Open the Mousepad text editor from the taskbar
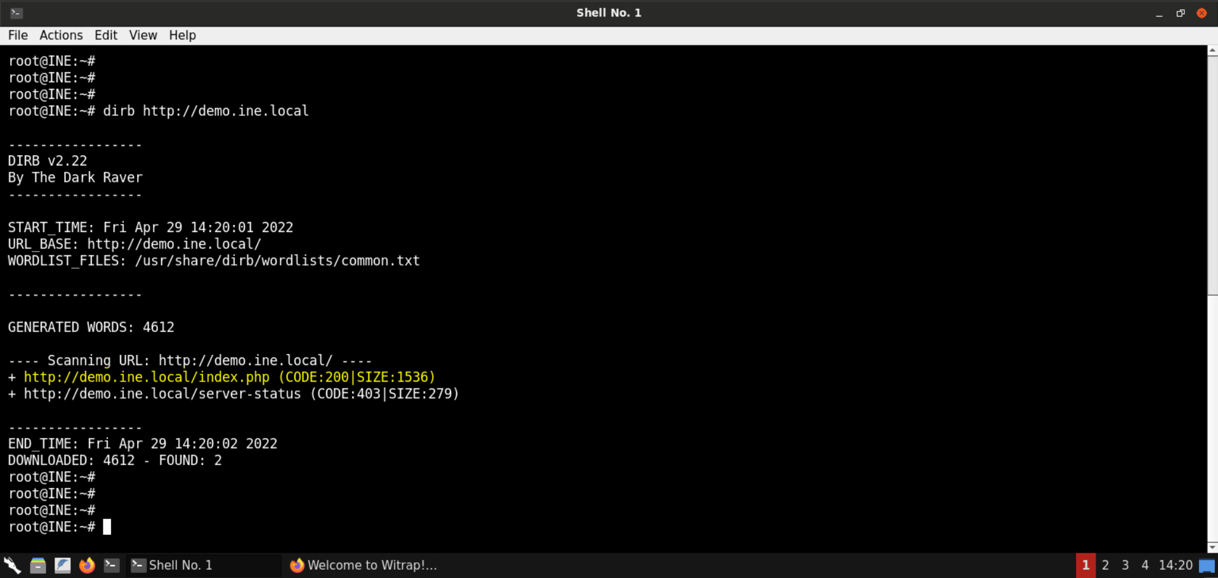 click(x=62, y=565)
